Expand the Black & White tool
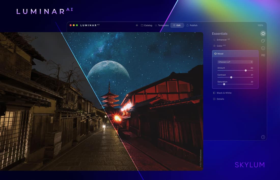The width and height of the screenshot is (280, 180). tap(222, 93)
